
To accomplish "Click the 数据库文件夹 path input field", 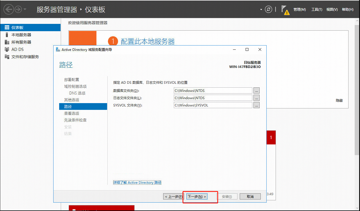I will 213,90.
